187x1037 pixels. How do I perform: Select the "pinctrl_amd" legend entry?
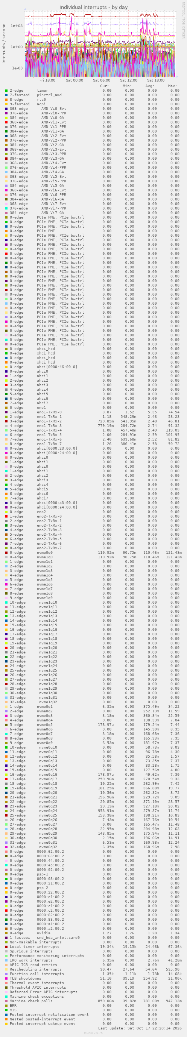pos(49,95)
